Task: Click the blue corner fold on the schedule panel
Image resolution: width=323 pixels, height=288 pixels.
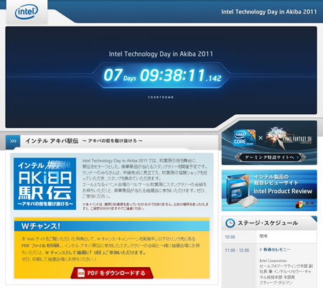Action: click(x=314, y=219)
